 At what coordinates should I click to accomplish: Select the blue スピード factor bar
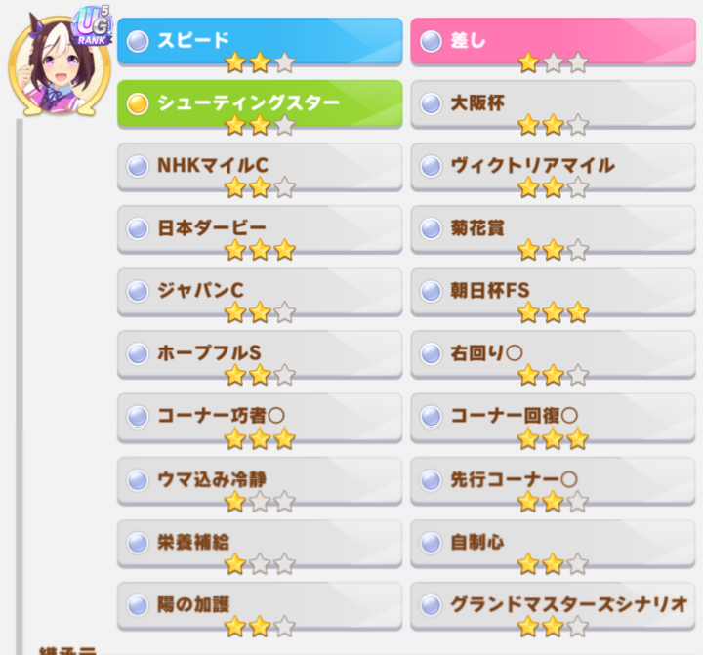[260, 41]
